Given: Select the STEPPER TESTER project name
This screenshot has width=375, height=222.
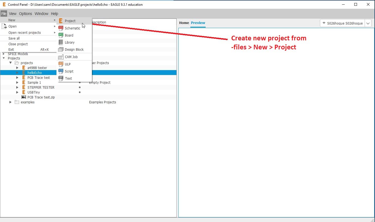Looking at the screenshot, I should coord(41,88).
